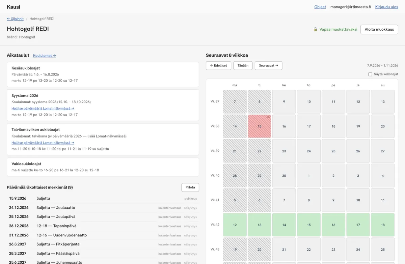The height and width of the screenshot is (264, 405).
Task: Select green calendar day 18 in Vk 42
Action: [x=383, y=225]
